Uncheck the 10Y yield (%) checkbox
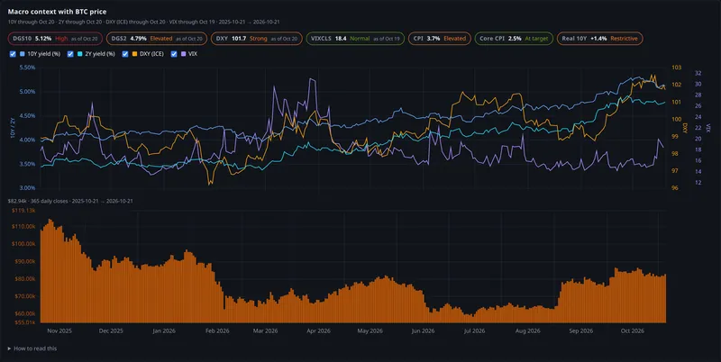 13,54
